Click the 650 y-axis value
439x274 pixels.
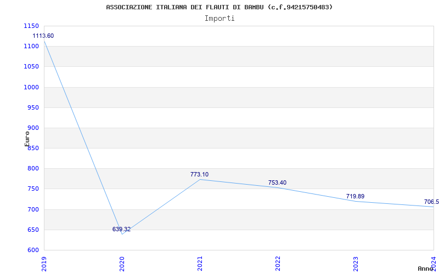[x=33, y=230]
